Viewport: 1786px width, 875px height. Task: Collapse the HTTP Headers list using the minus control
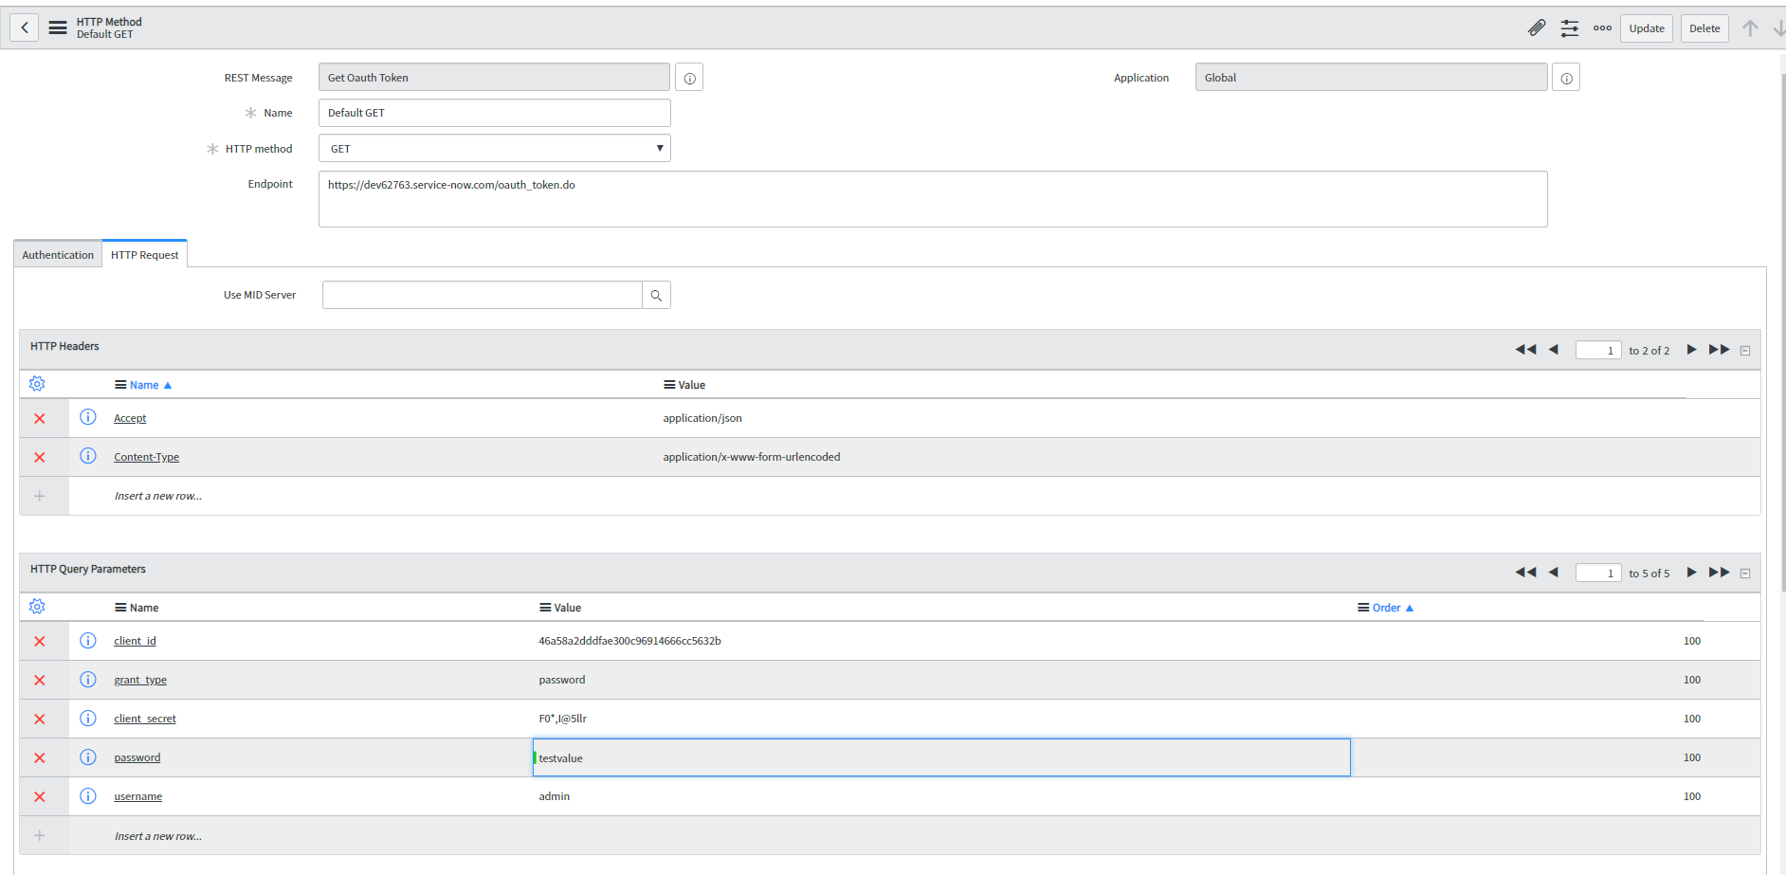click(1745, 349)
